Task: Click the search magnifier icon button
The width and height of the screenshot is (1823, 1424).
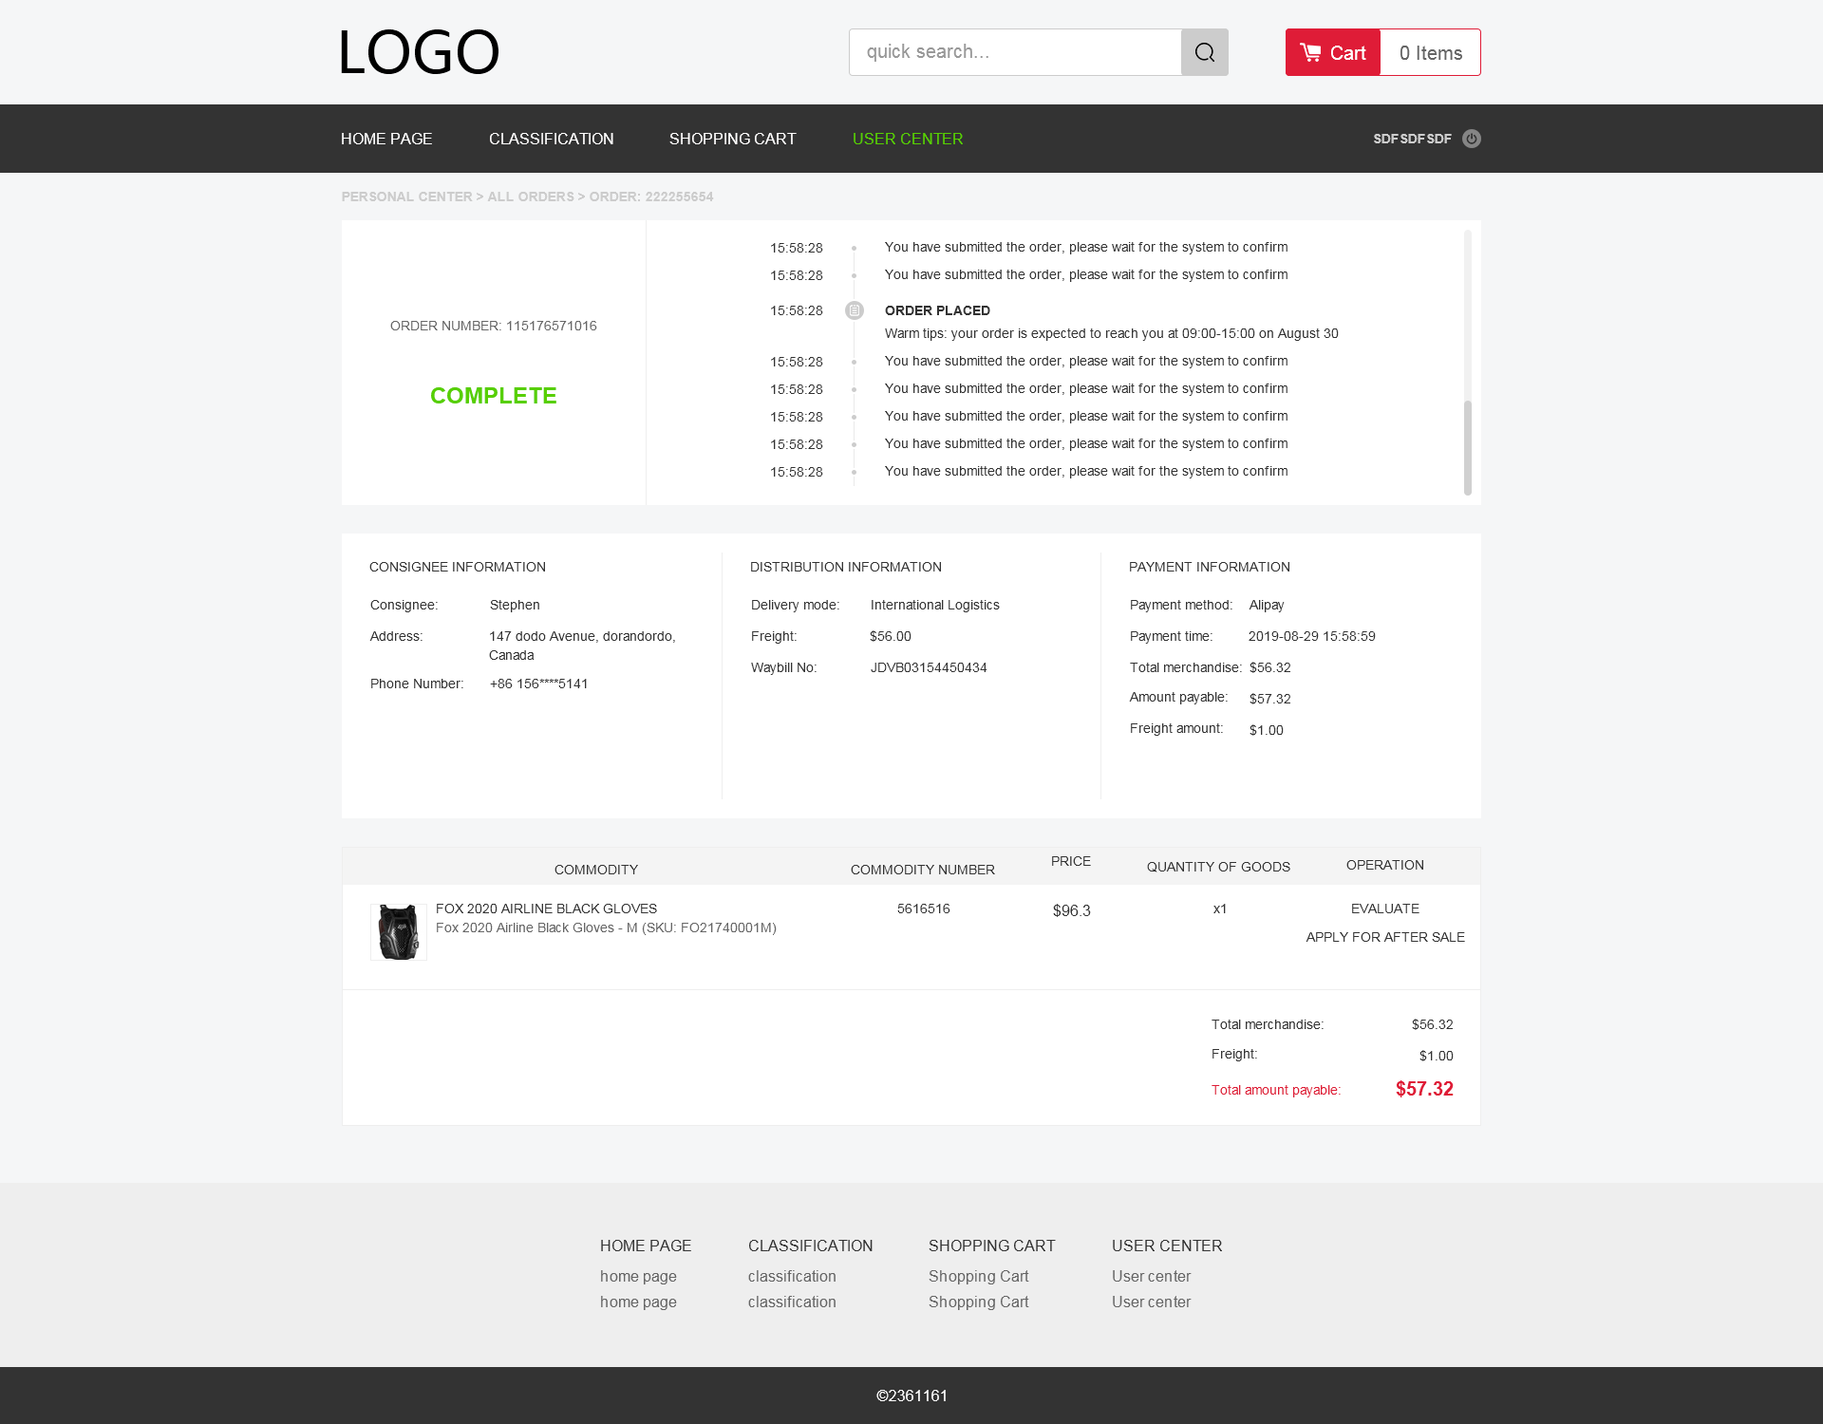Action: [1204, 52]
